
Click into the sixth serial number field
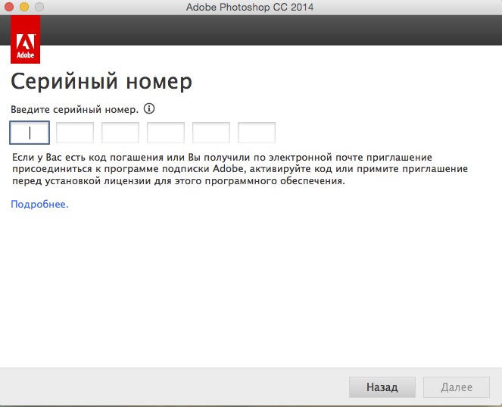[257, 133]
